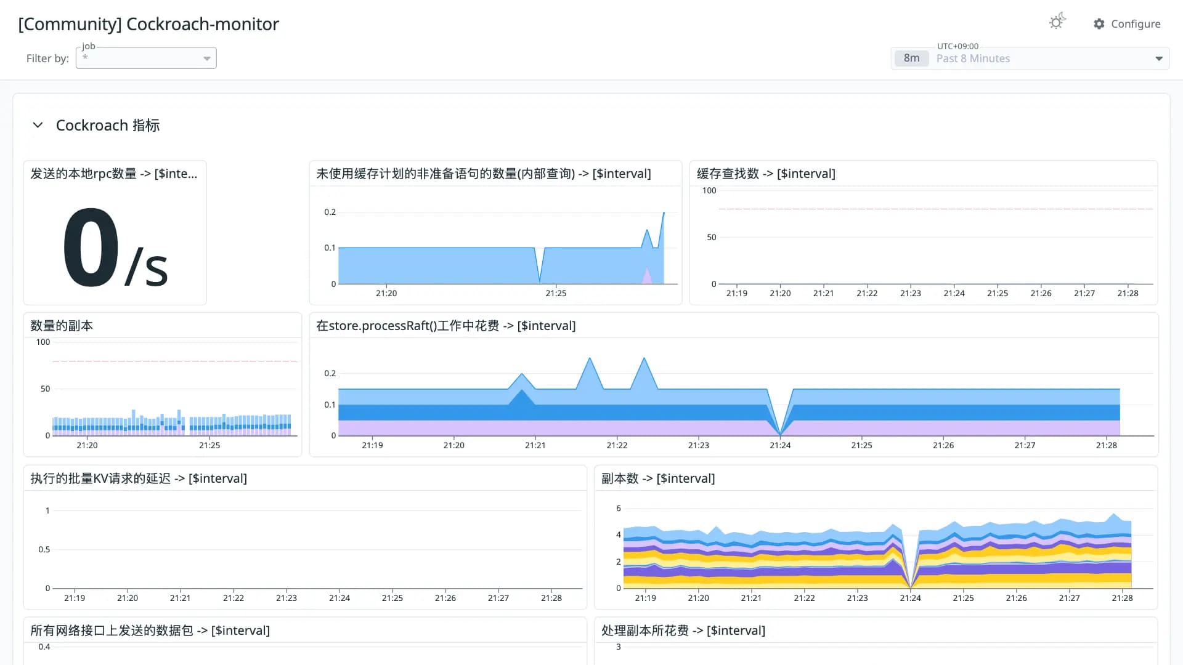This screenshot has height=665, width=1183.
Task: Click the time range dropdown arrow
Action: tap(1158, 58)
